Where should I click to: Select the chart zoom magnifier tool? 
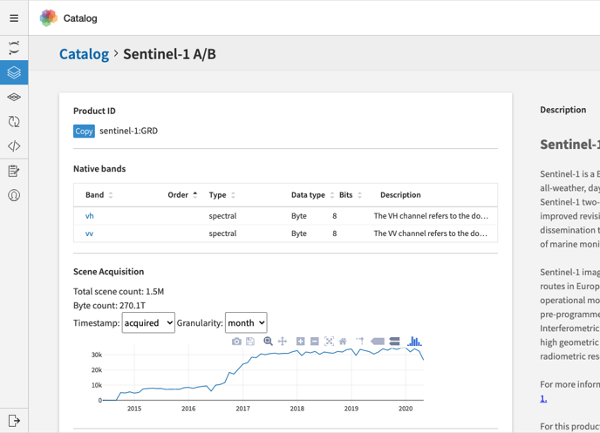(269, 342)
